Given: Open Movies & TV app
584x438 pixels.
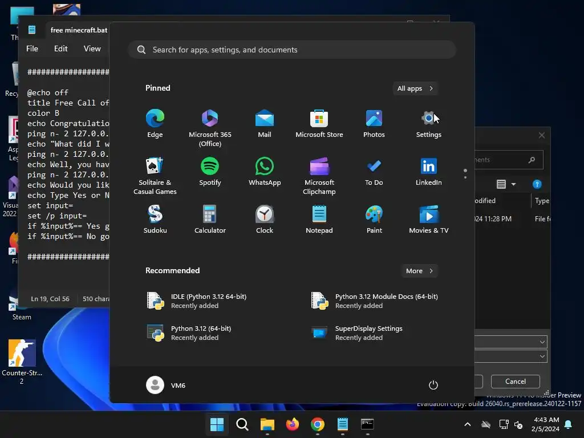Looking at the screenshot, I should coord(429,220).
